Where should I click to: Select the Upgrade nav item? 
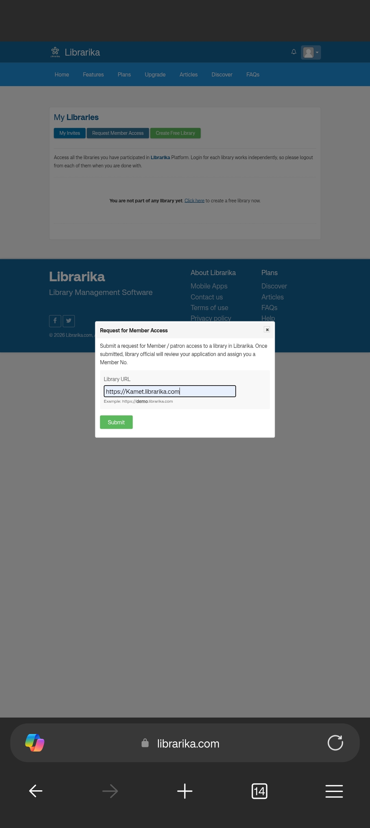tap(155, 74)
